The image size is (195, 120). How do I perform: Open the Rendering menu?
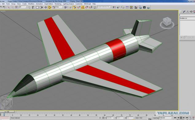tap(58, 4)
